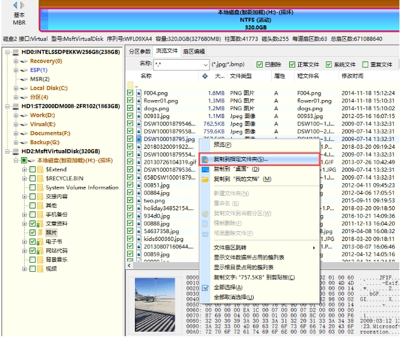Click the file icon of flower01.png
The height and width of the screenshot is (338, 400).
click(139, 101)
